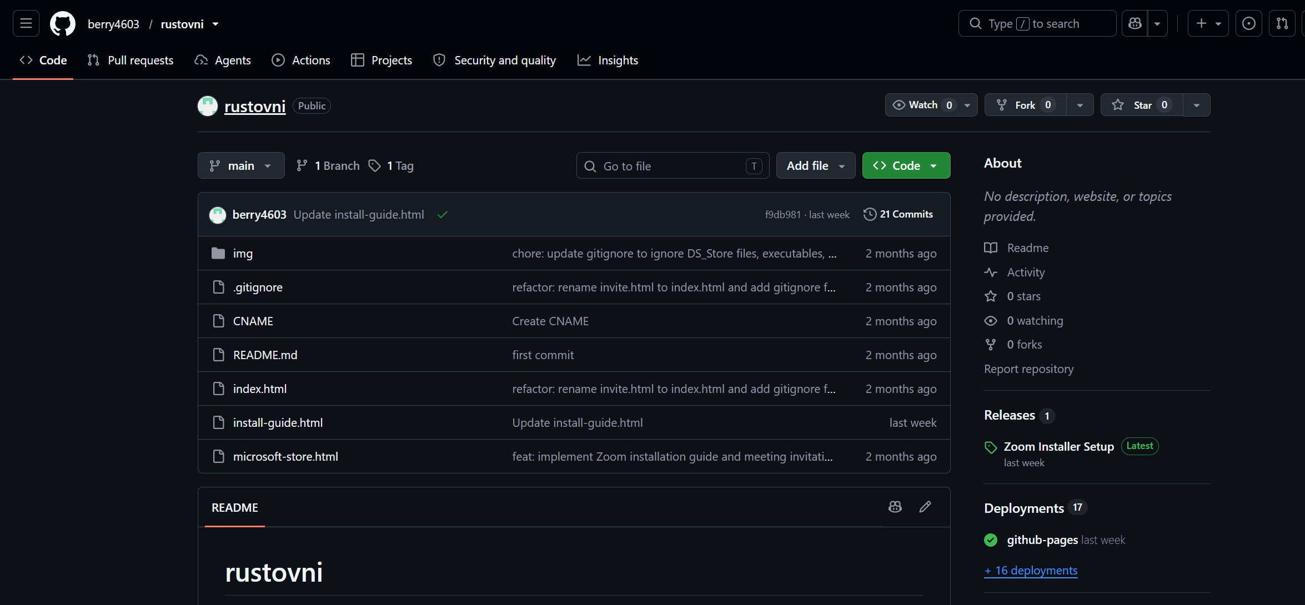The width and height of the screenshot is (1305, 605).
Task: Click the Copilot icon in README header
Action: pos(895,507)
